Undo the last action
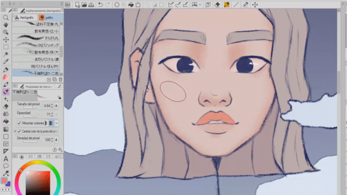 (x=101, y=5)
